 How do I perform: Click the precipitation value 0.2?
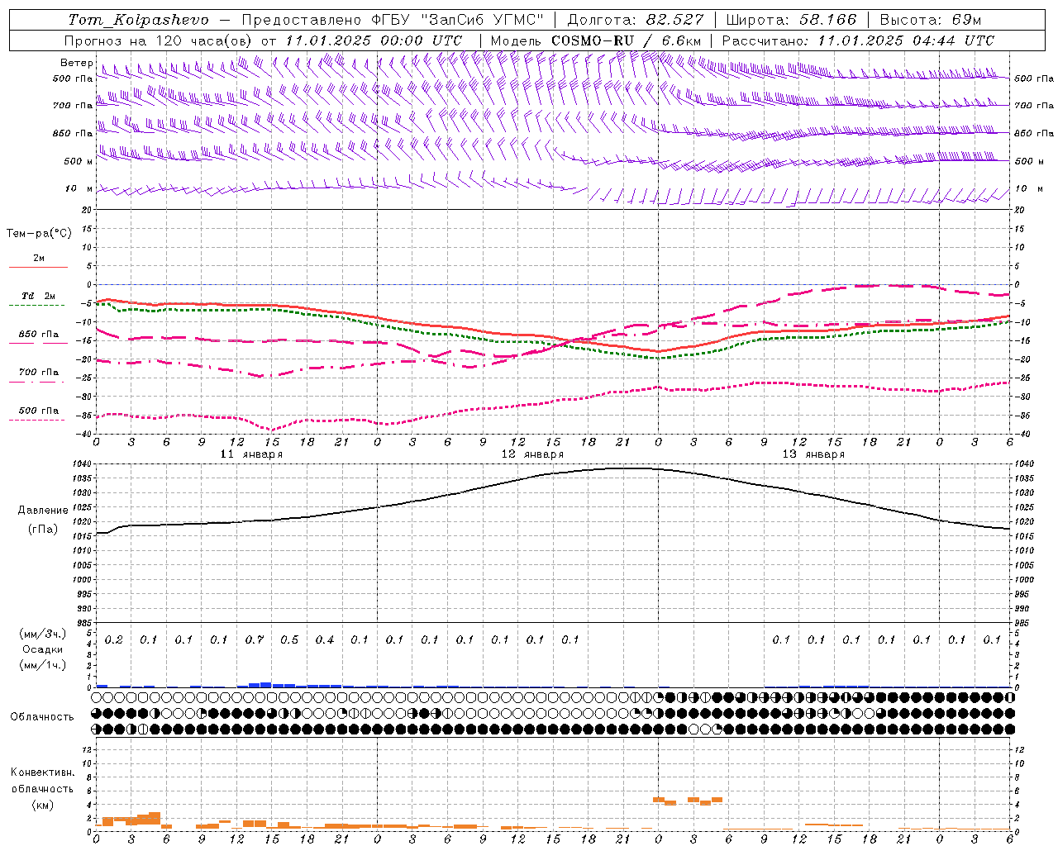[114, 640]
